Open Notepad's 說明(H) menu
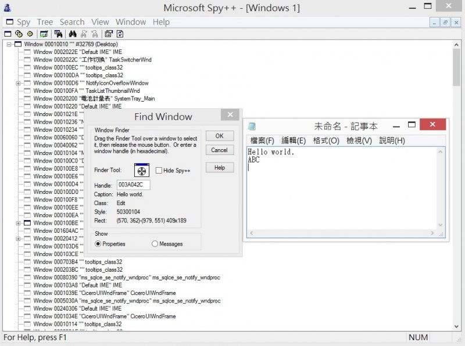 click(x=392, y=140)
